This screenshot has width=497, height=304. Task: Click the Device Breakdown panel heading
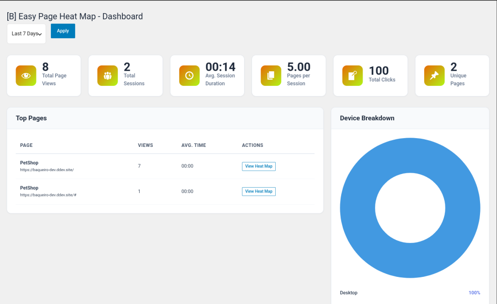click(x=367, y=118)
